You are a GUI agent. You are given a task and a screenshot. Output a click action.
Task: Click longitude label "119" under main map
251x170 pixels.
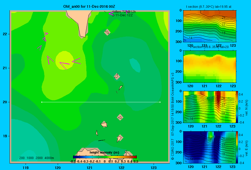(26, 167)
